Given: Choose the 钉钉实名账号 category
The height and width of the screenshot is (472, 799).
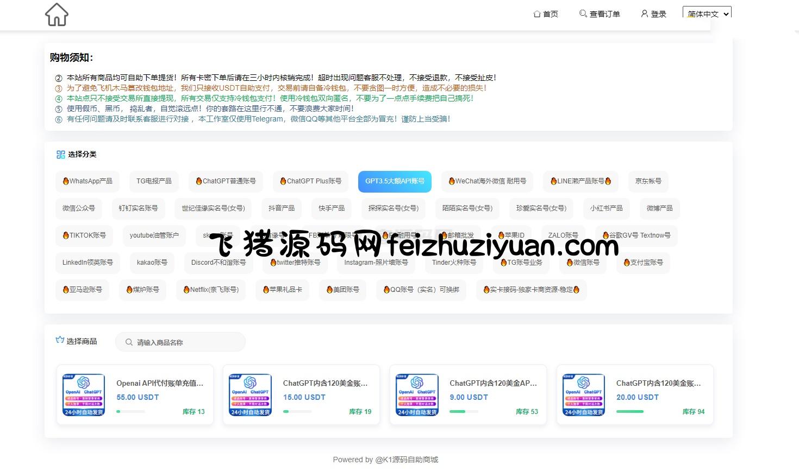Looking at the screenshot, I should pyautogui.click(x=138, y=208).
